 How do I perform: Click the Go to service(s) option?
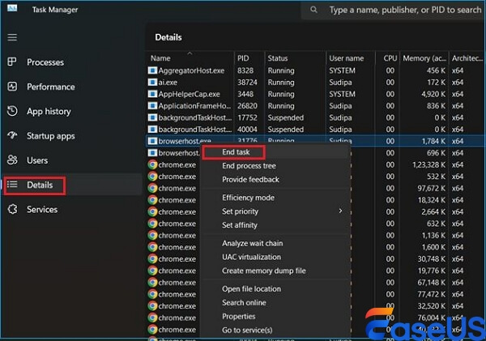tap(247, 330)
